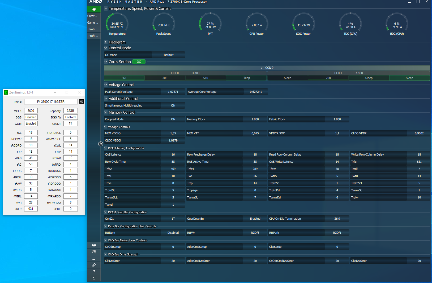This screenshot has width=432, height=283.
Task: Click the tRFC 631 field in ZenTimings
Action: [x=31, y=209]
